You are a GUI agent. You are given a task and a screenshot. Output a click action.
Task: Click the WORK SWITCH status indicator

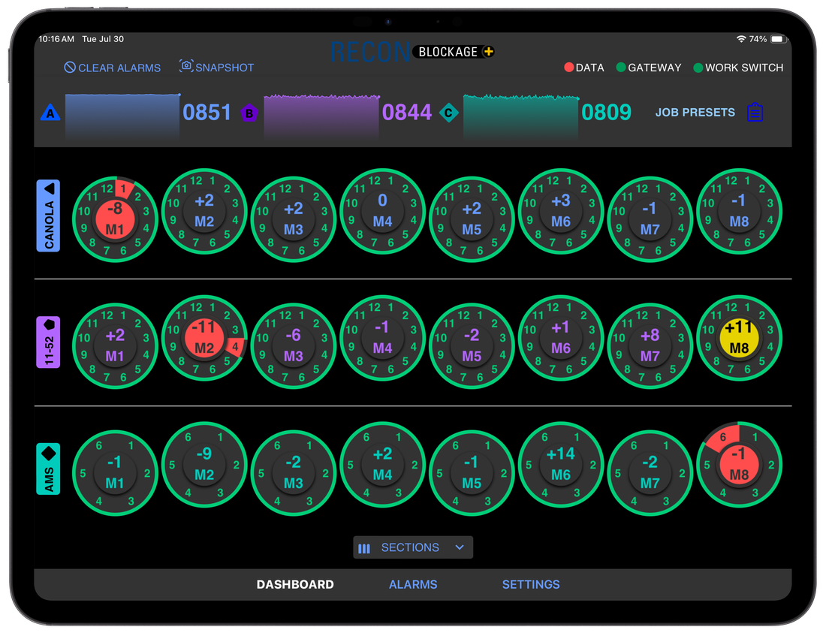coord(738,68)
